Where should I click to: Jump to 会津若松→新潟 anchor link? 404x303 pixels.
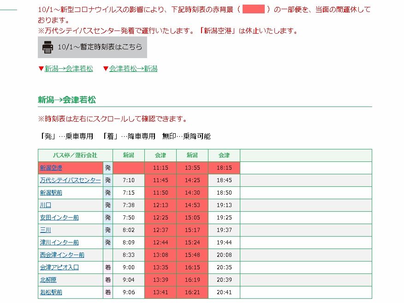[x=133, y=69]
